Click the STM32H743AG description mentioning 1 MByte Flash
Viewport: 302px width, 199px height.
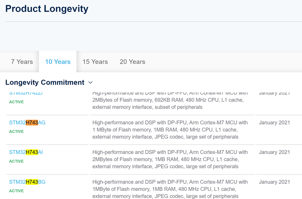pyautogui.click(x=170, y=130)
